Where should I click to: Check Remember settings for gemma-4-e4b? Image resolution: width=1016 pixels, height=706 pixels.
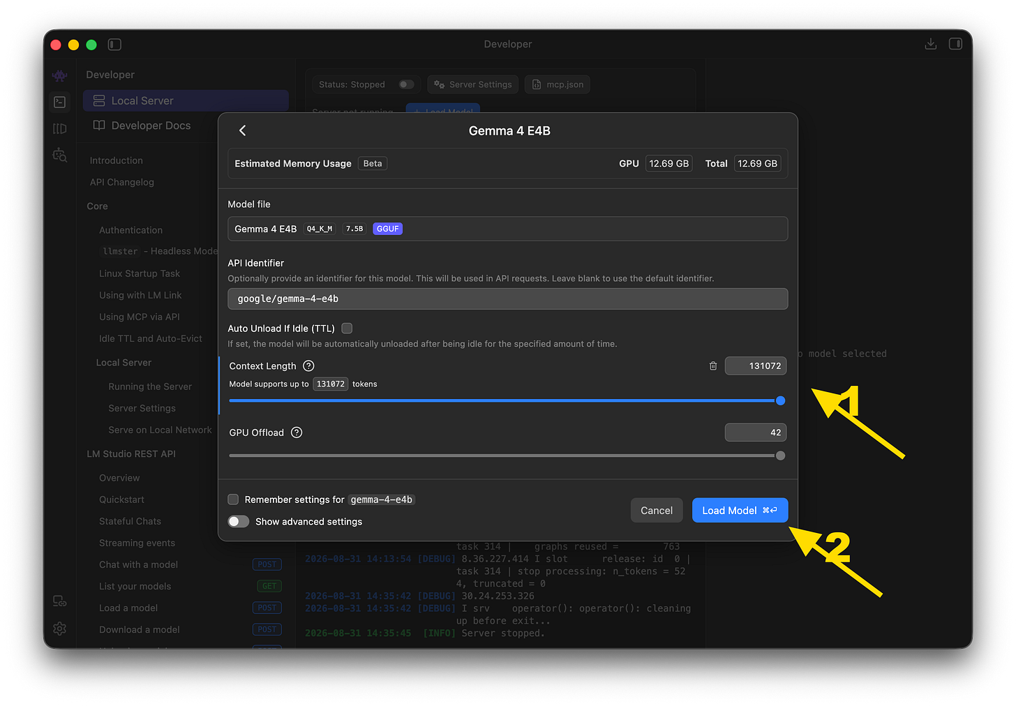pyautogui.click(x=233, y=500)
